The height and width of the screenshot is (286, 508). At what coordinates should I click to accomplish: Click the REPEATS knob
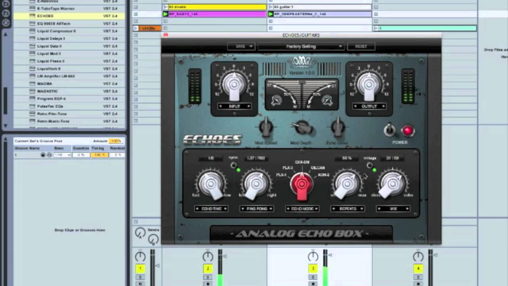point(347,184)
